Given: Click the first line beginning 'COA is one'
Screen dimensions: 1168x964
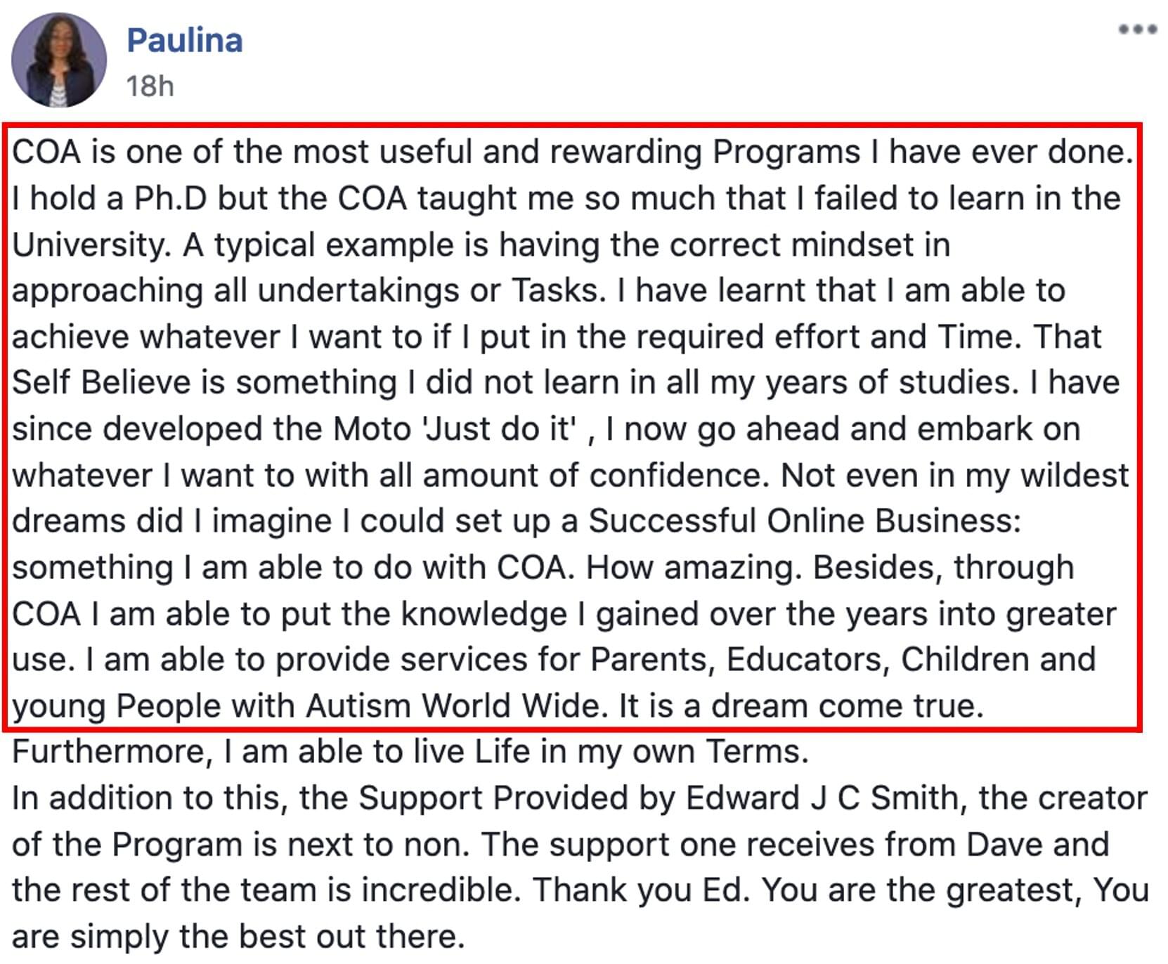Looking at the screenshot, I should (x=573, y=152).
